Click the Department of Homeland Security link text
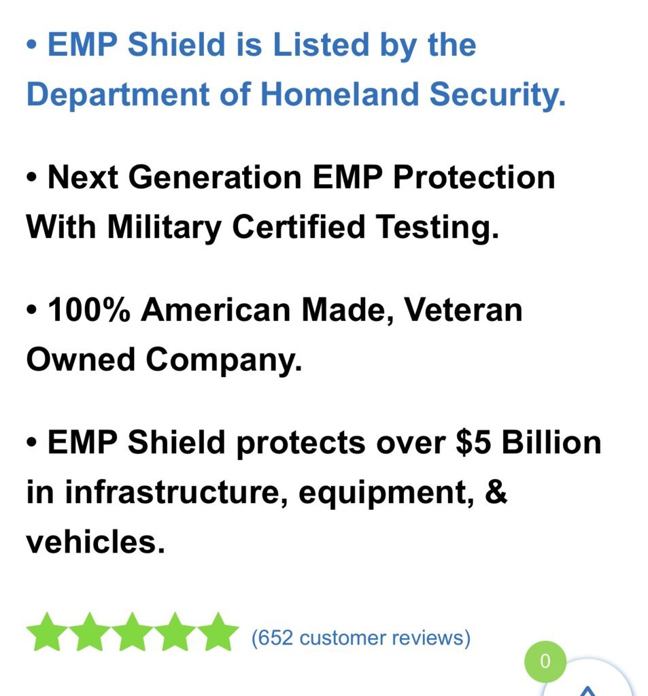Viewport: 648px width, 696px height. (296, 94)
